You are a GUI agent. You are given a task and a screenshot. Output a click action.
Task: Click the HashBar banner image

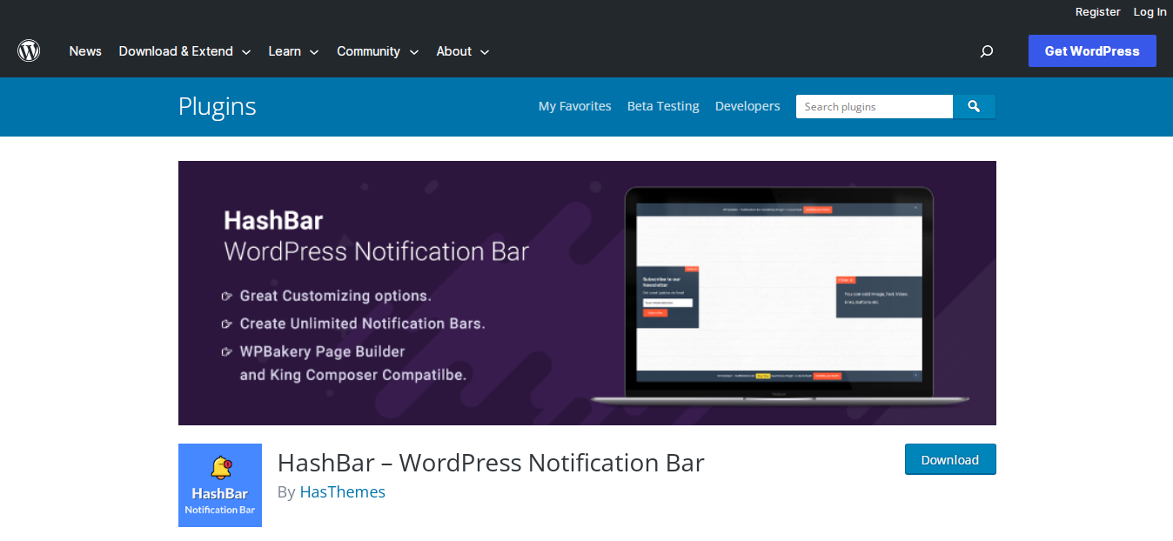[587, 293]
